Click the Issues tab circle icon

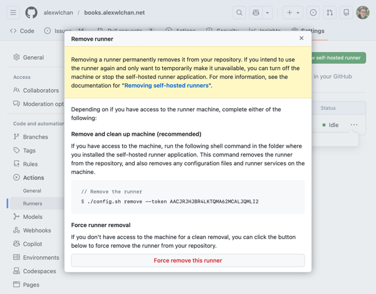48,31
